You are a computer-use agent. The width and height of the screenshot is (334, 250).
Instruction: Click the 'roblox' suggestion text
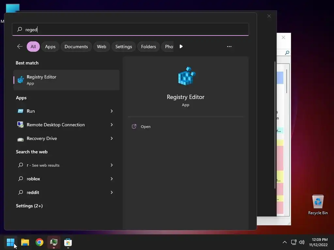coord(33,179)
